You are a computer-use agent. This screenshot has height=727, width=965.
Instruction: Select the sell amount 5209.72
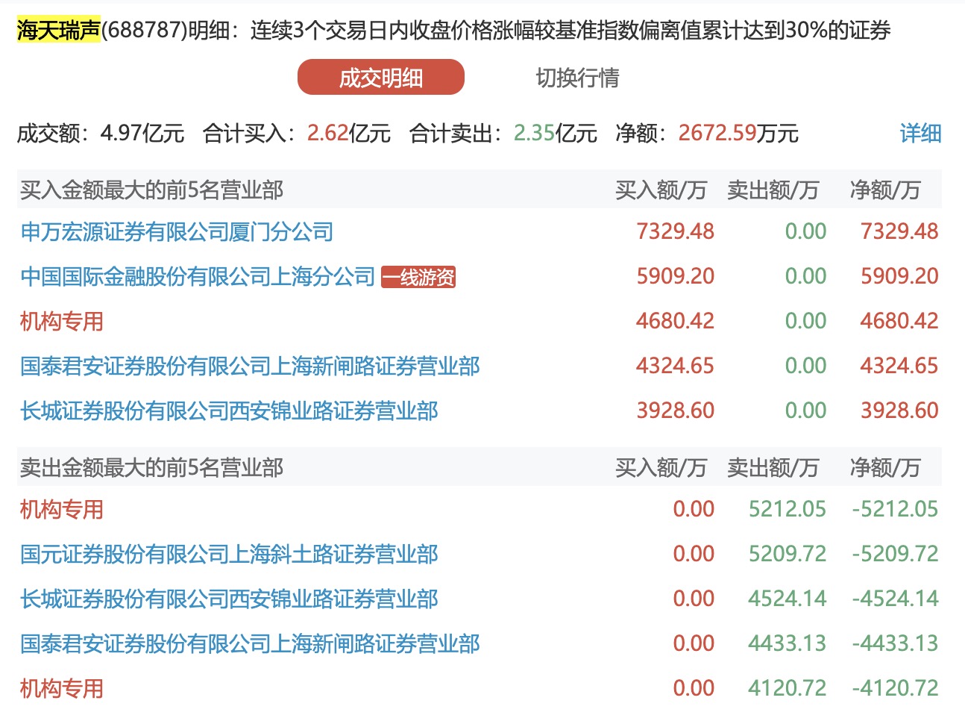click(x=788, y=554)
